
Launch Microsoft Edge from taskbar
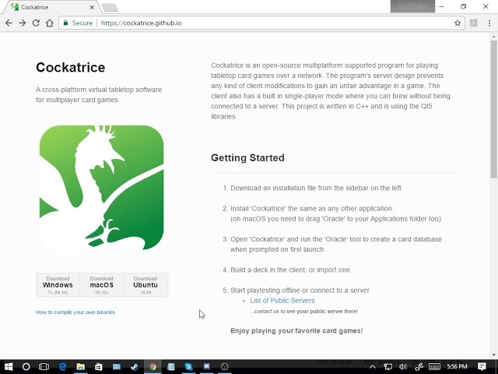point(62,367)
